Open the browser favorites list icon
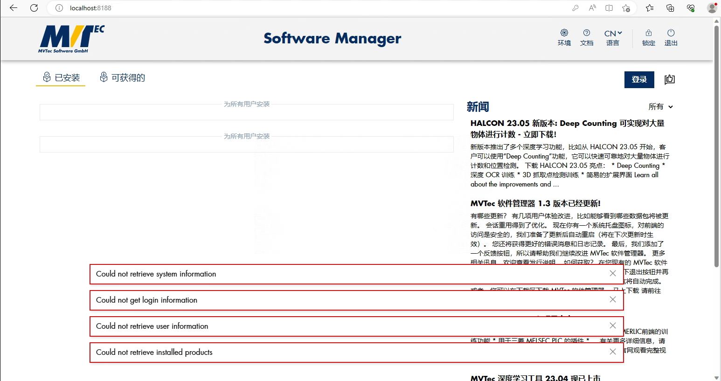This screenshot has width=721, height=381. click(x=650, y=8)
